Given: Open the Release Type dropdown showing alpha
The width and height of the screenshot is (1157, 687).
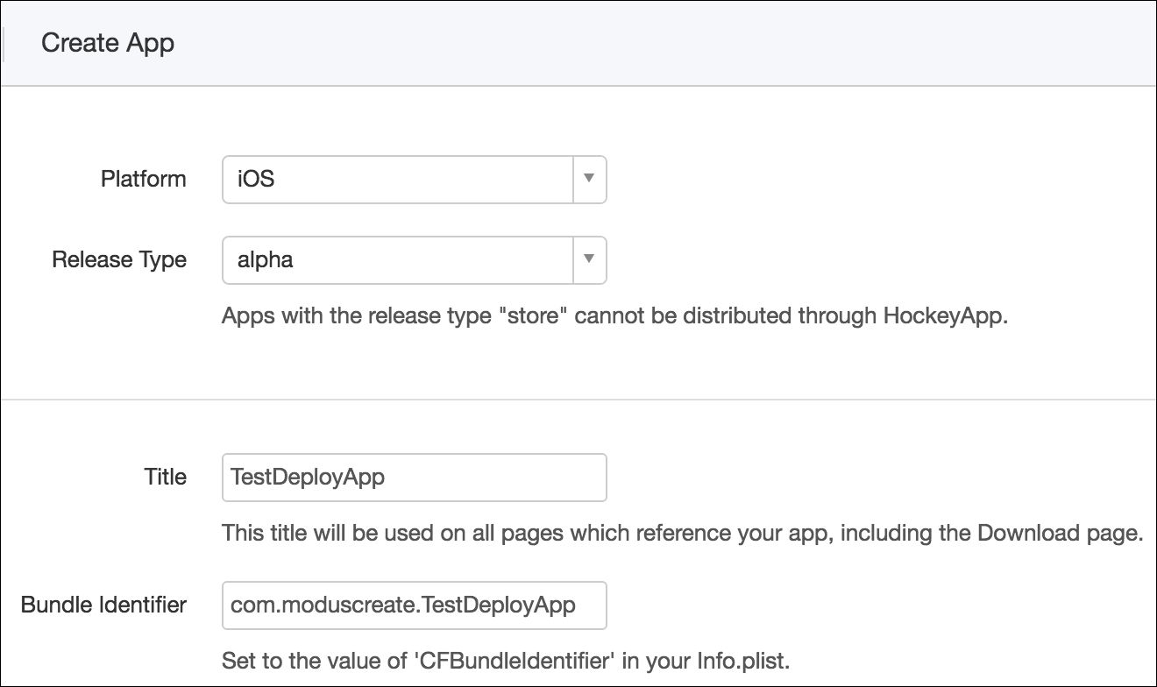Looking at the screenshot, I should coord(414,260).
